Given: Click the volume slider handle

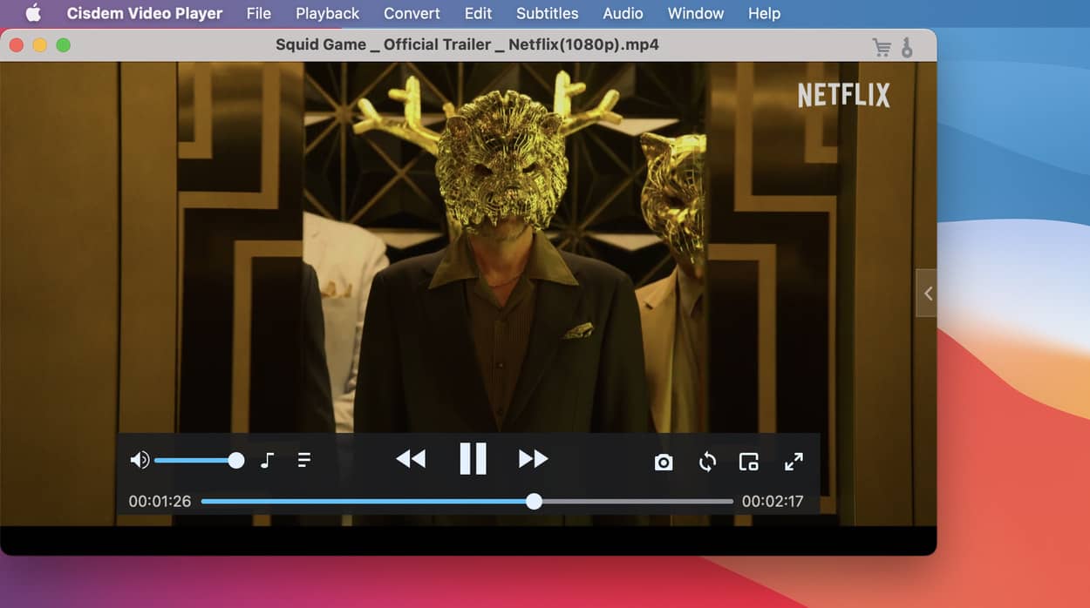Looking at the screenshot, I should tap(236, 461).
